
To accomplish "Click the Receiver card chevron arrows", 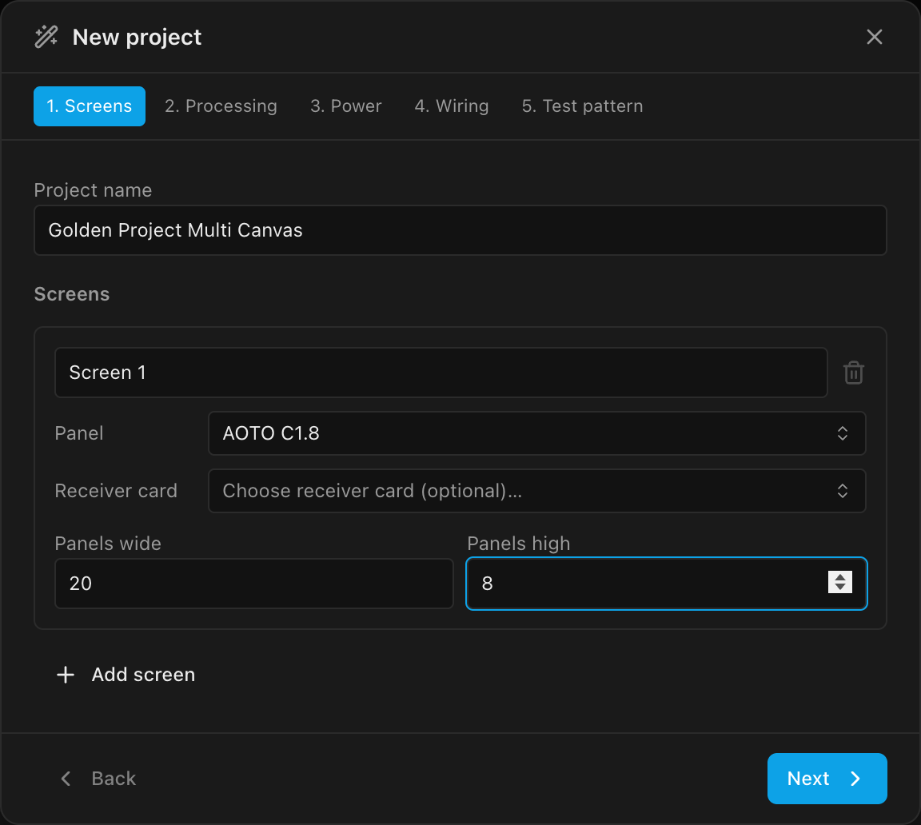I will coord(843,491).
